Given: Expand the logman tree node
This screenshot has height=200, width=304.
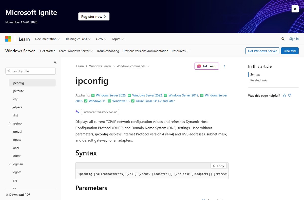Looking at the screenshot, I should click(10, 164).
